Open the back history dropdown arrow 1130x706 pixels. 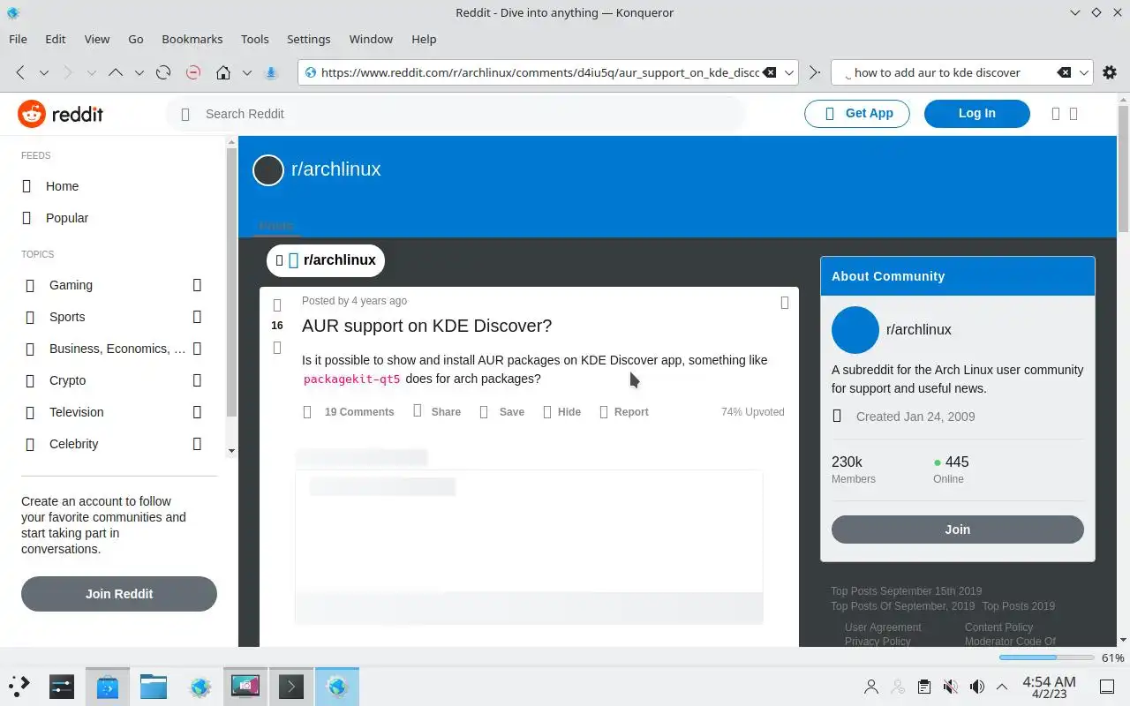pyautogui.click(x=43, y=72)
